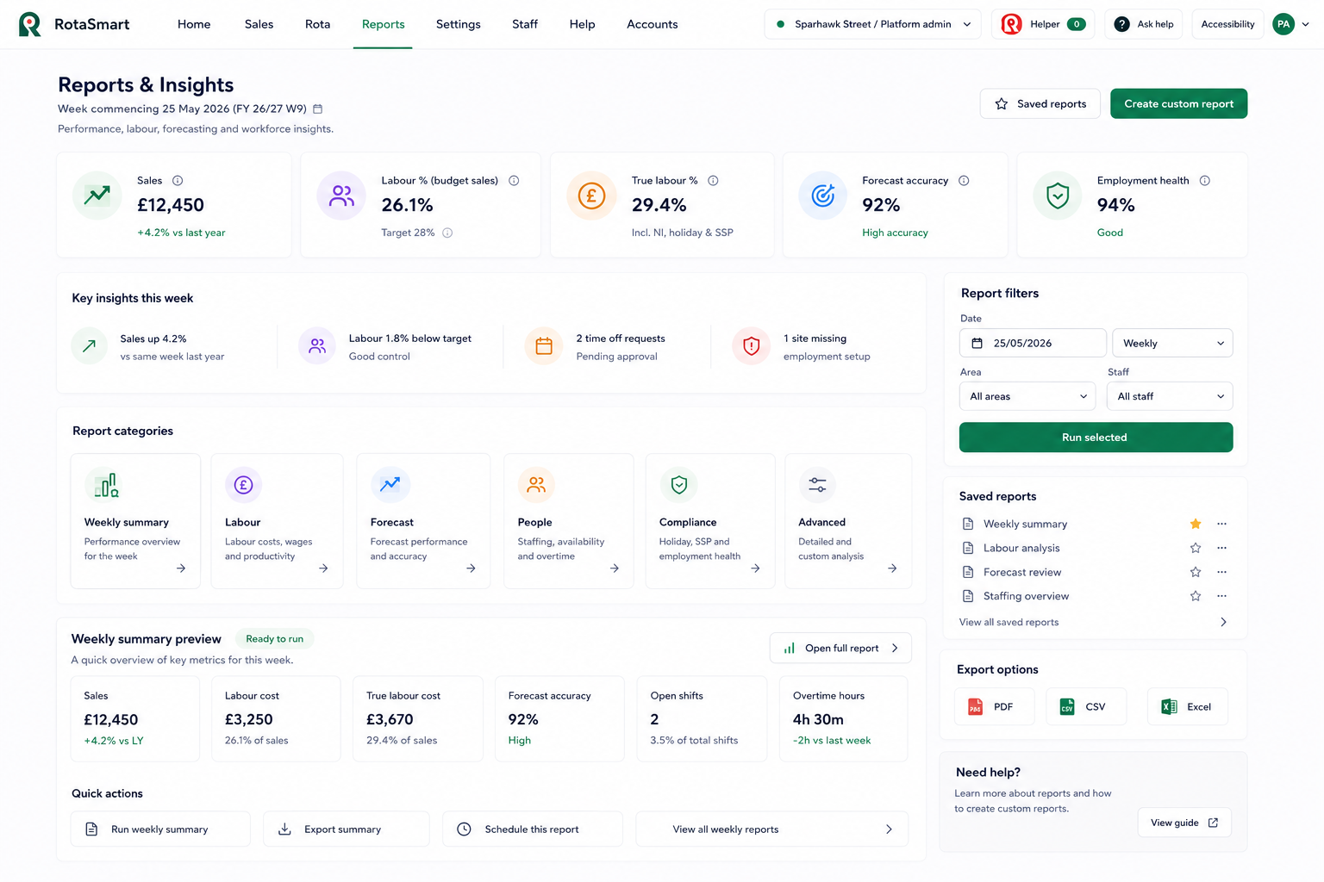Click the info icon beside True labour %
The width and height of the screenshot is (1324, 882).
click(x=713, y=181)
